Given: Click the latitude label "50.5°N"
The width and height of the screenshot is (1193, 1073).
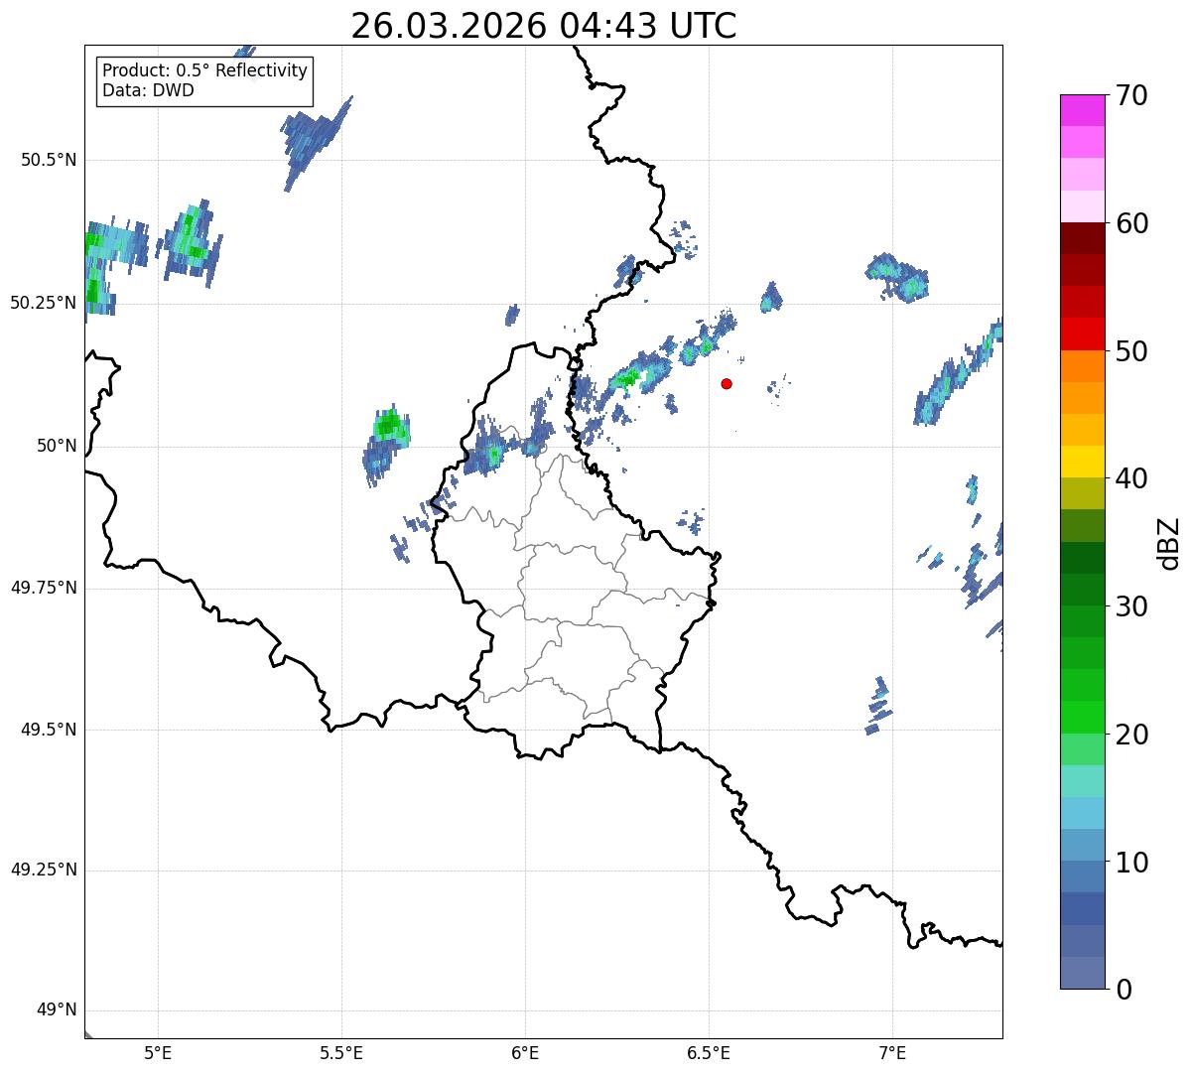Looking at the screenshot, I should click(49, 160).
